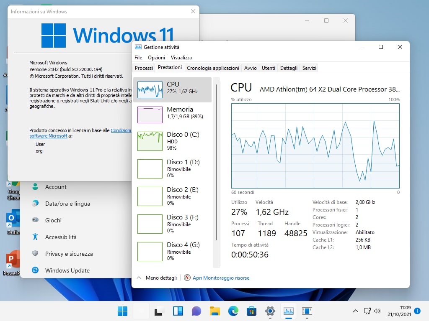Switch to the Dettagli tab
This screenshot has height=321, width=429.
289,68
